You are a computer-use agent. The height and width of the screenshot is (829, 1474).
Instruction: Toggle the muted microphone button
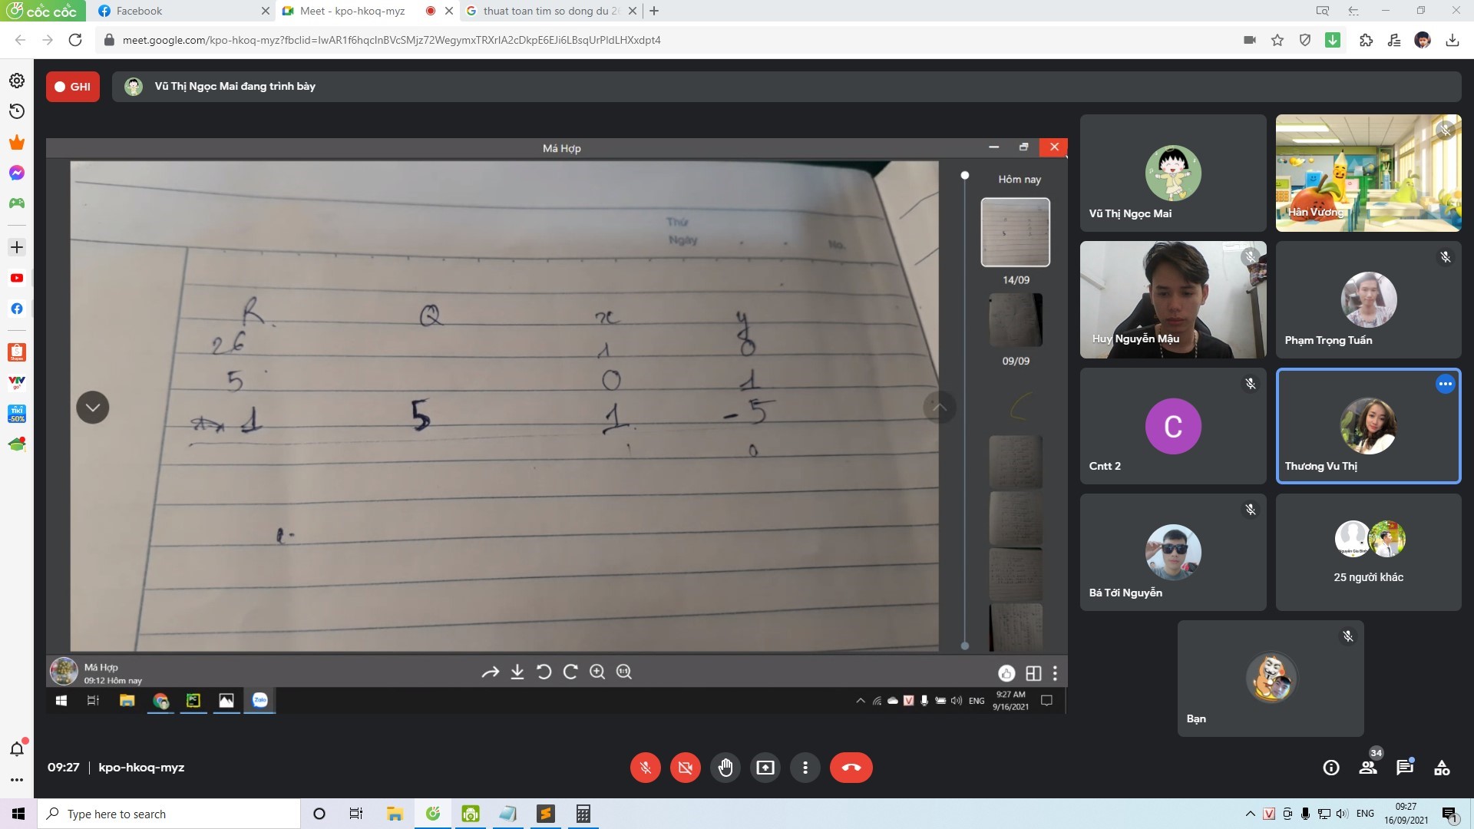point(646,768)
